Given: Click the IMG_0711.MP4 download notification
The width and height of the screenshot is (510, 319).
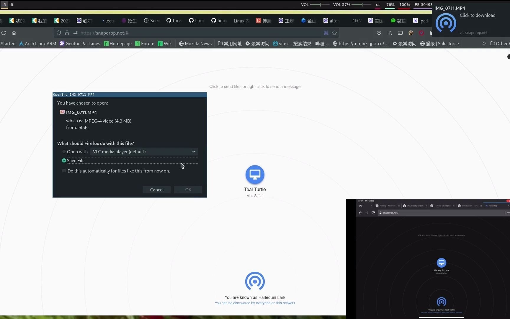Looking at the screenshot, I should pos(471,20).
